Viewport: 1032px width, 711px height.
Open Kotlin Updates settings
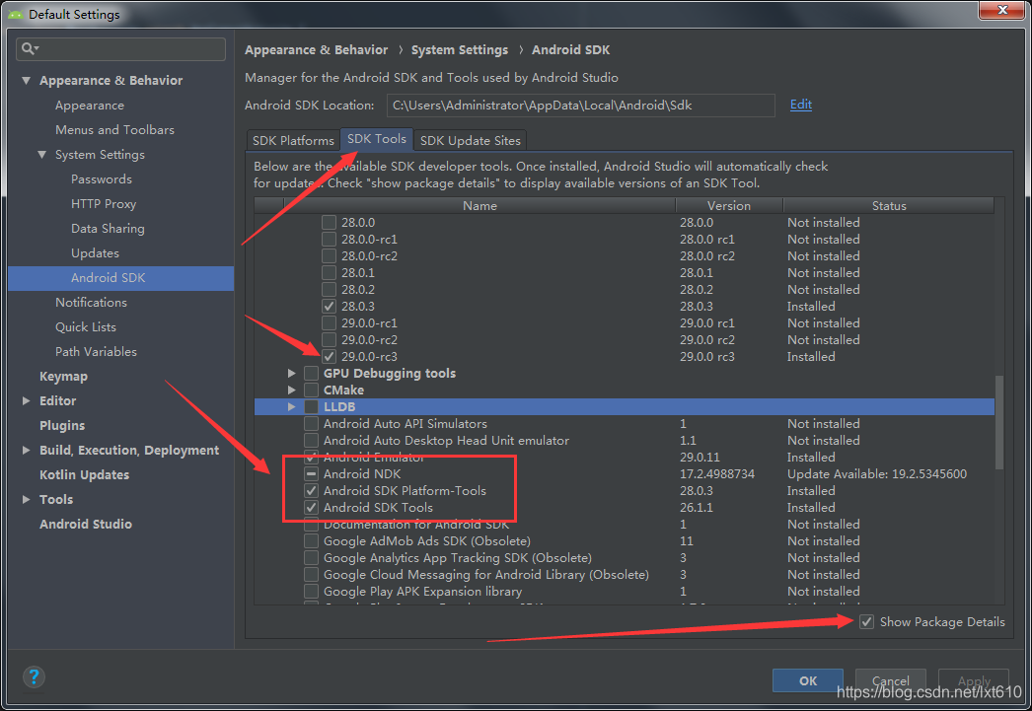pos(84,475)
